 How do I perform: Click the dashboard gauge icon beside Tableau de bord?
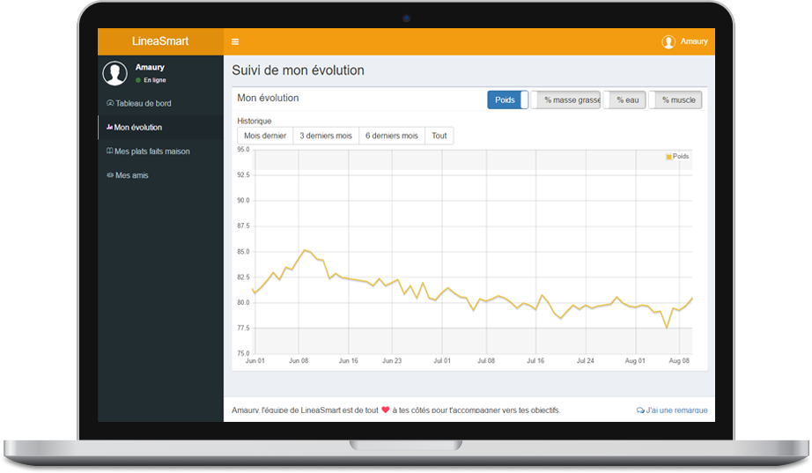(110, 103)
